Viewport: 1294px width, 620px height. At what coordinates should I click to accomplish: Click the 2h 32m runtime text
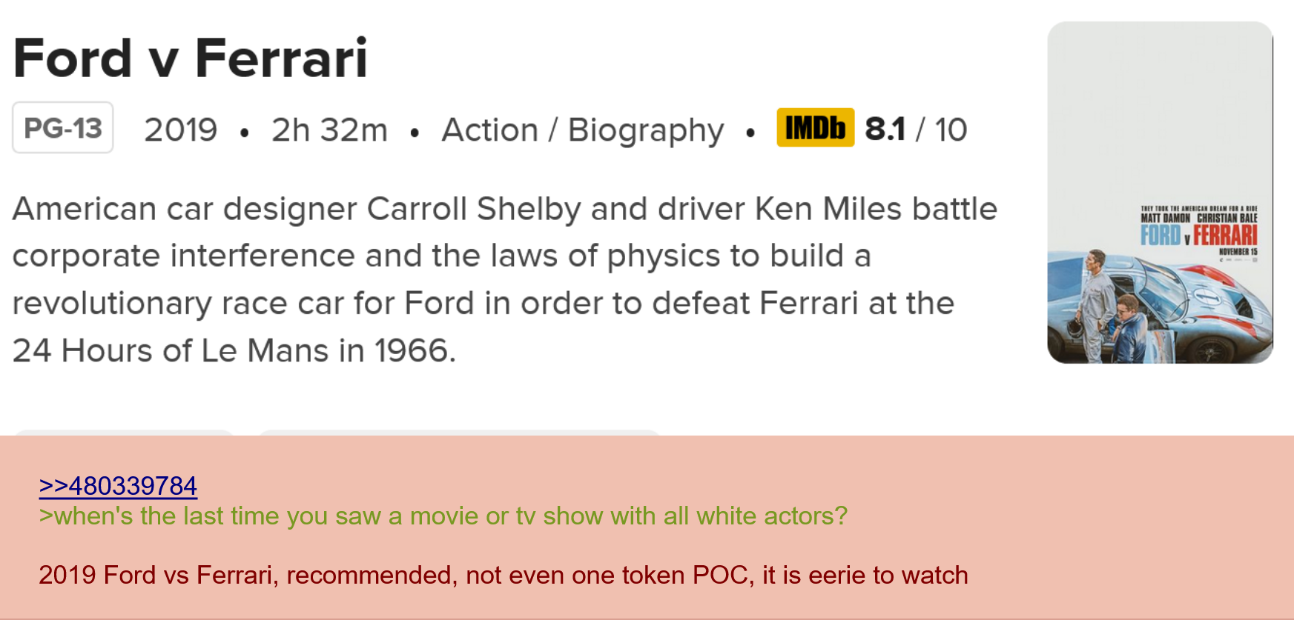329,130
